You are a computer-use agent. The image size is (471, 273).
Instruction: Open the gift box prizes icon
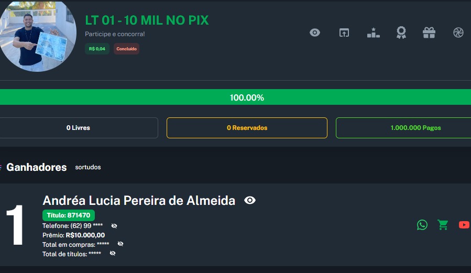pos(429,32)
